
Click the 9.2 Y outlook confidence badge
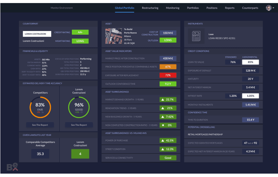tap(168, 84)
